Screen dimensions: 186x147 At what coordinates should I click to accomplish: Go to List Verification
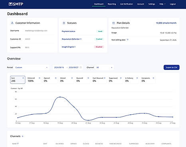[x=127, y=4]
